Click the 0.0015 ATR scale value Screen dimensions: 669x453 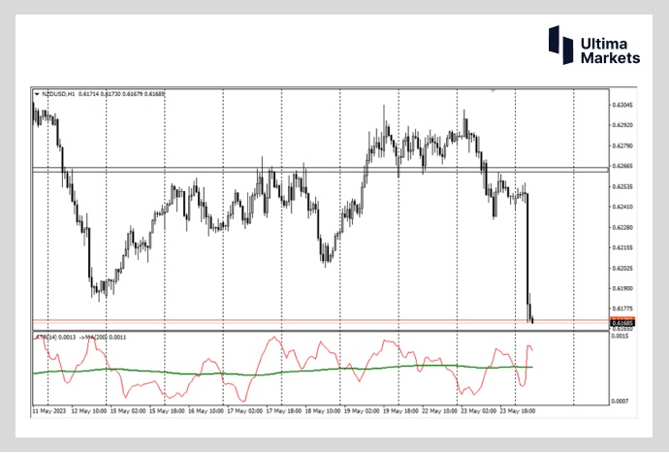tap(620, 337)
